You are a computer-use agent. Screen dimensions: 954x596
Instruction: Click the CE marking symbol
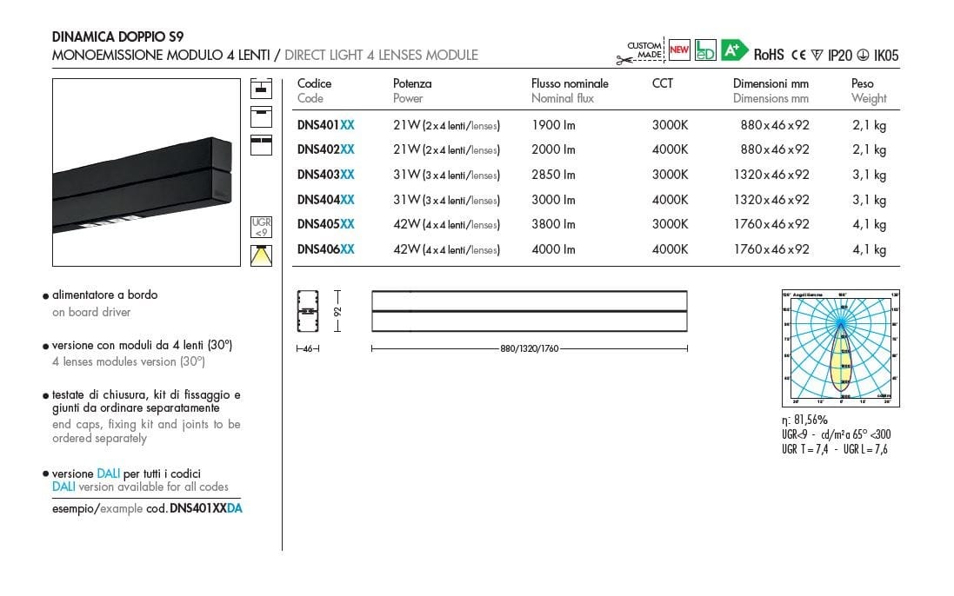pyautogui.click(x=799, y=55)
